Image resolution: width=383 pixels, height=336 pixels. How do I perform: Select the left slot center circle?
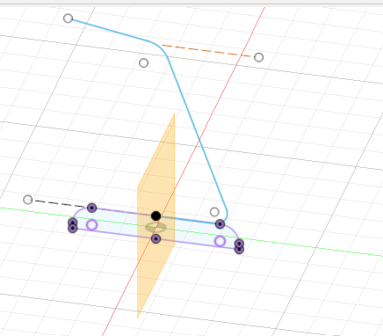(x=92, y=225)
